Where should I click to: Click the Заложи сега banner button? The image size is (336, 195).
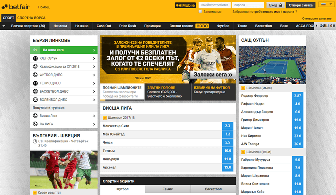click(213, 75)
